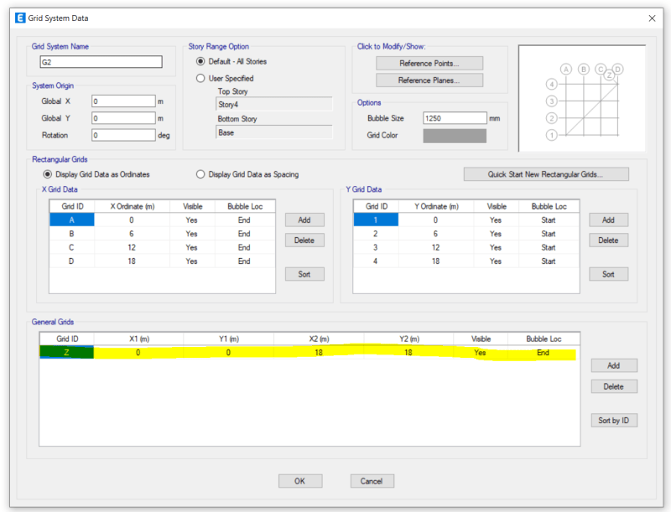Add a new General Grids row

click(614, 366)
